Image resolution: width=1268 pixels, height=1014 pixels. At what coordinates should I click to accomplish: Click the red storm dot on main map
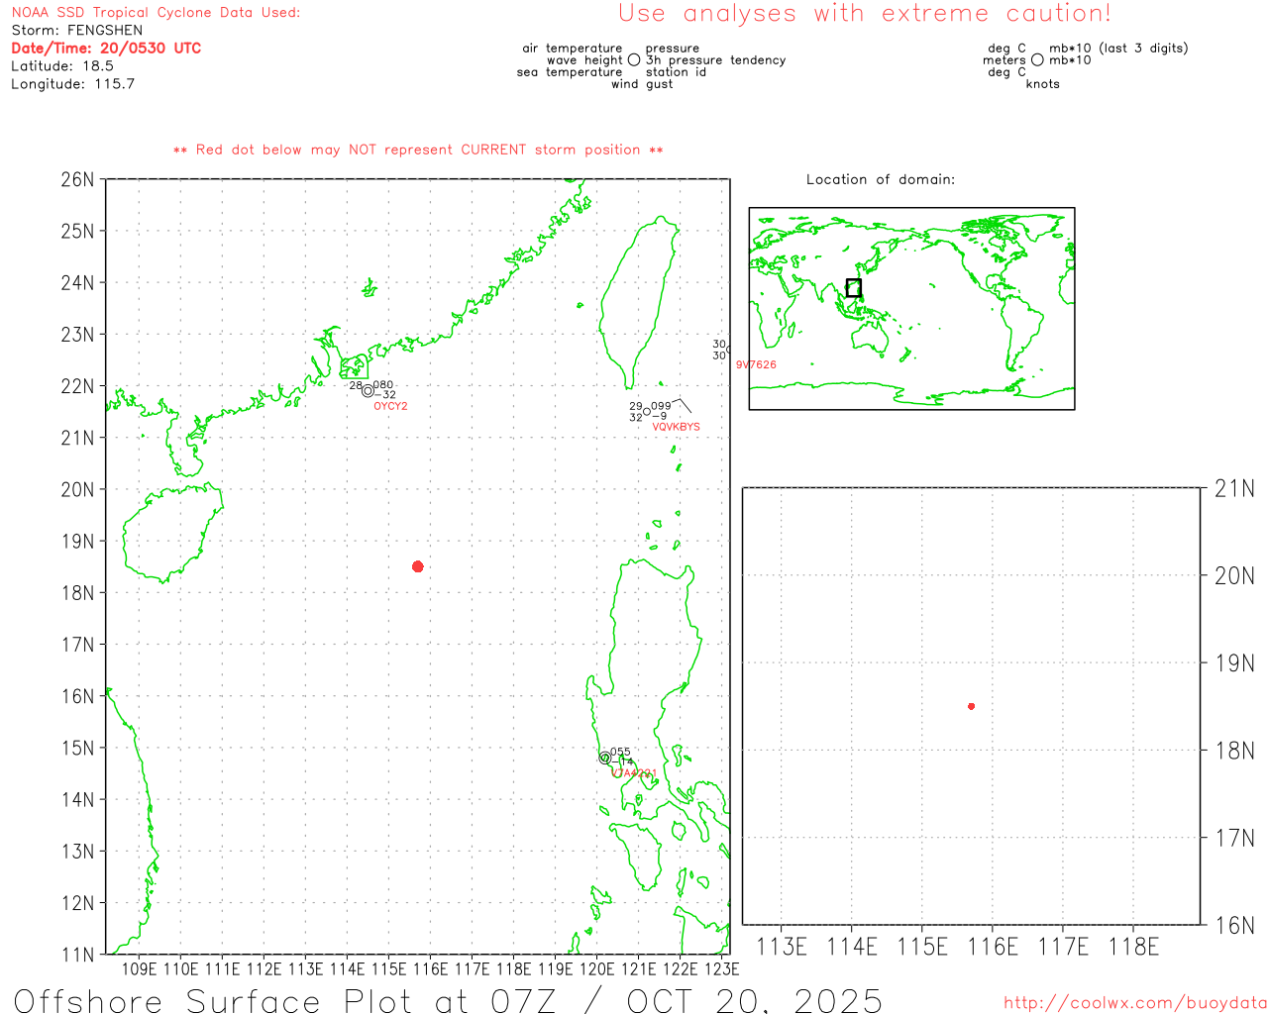coord(418,566)
